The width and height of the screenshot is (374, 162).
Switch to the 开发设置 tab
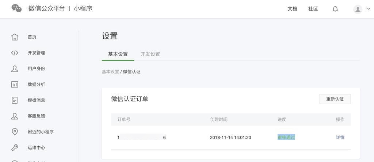point(150,54)
